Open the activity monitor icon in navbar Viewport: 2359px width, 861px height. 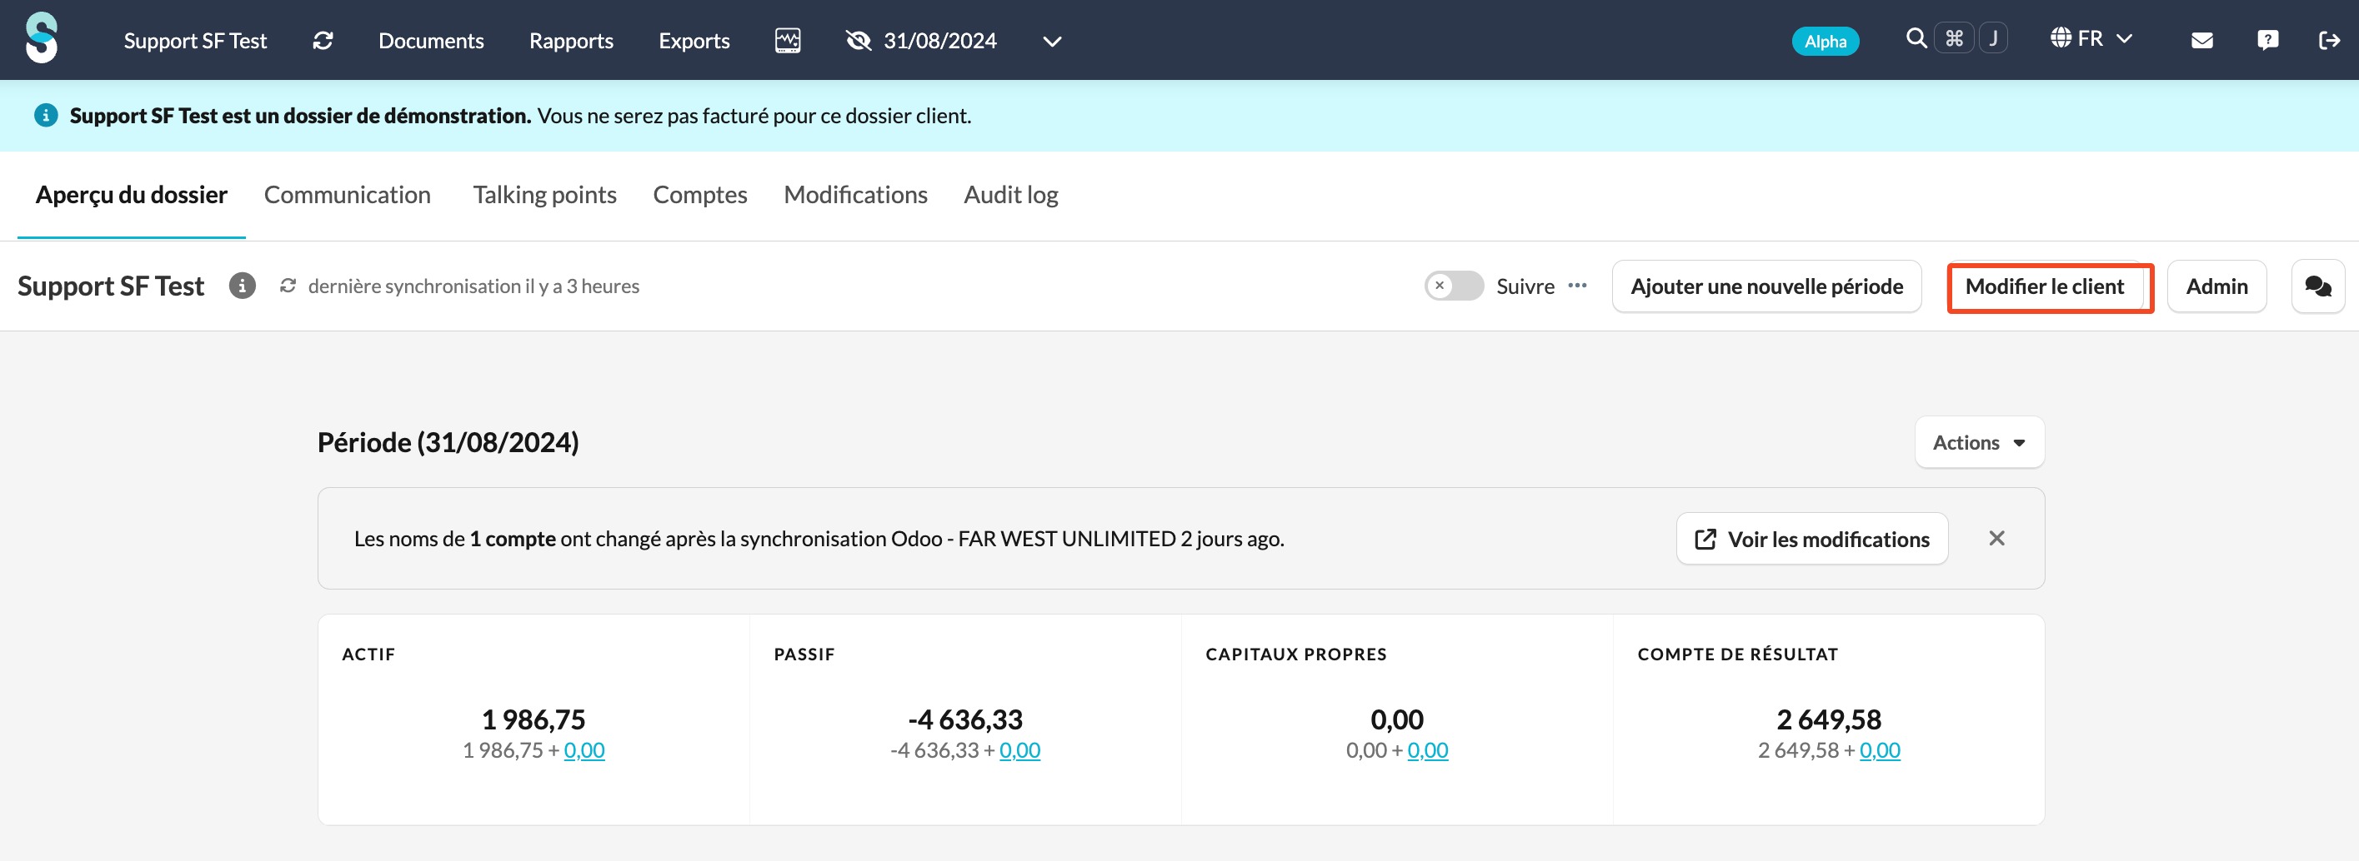click(788, 40)
